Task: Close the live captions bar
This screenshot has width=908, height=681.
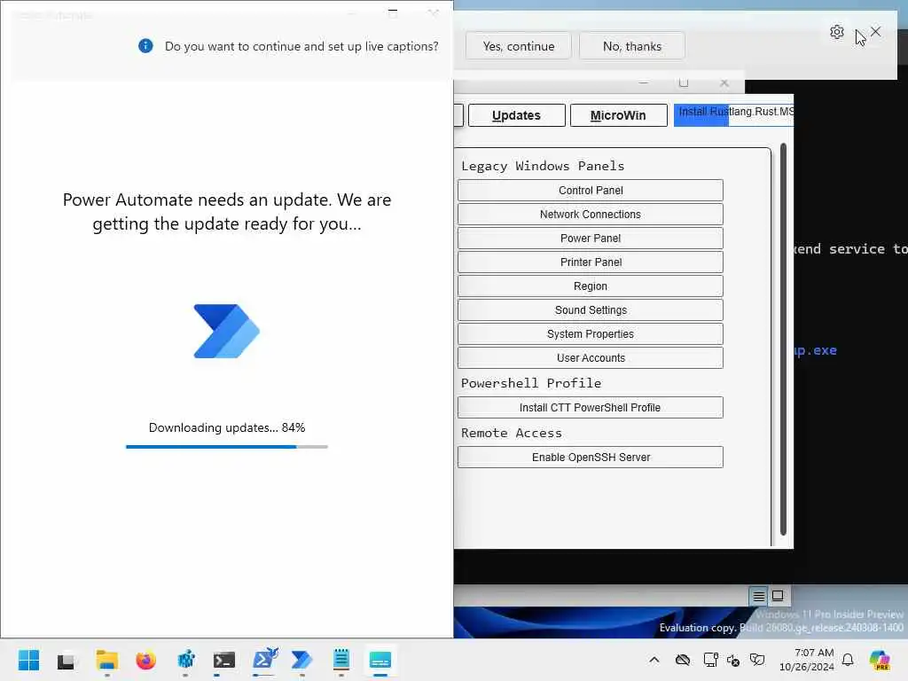Action: click(x=875, y=32)
